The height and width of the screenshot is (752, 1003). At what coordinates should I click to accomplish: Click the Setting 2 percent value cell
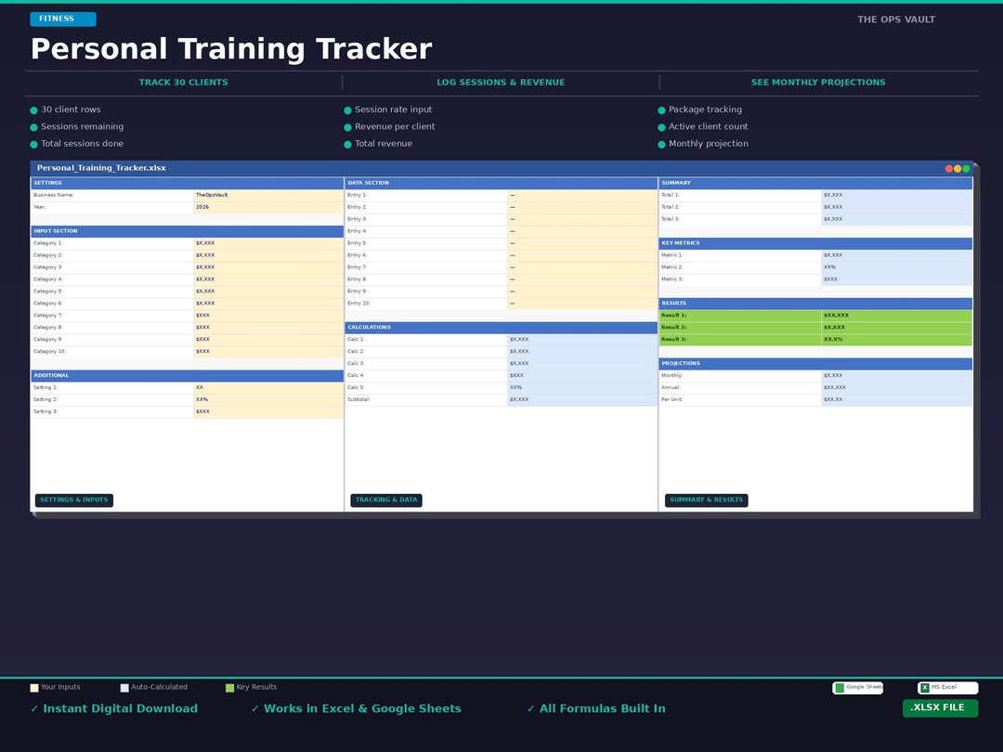[268, 399]
